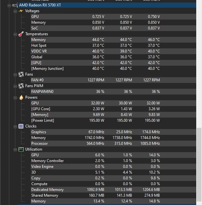
Task: Select the [Memory] power row
Action: (113, 115)
